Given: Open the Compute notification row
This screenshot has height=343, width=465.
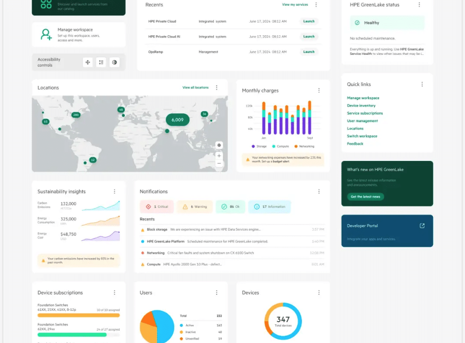Looking at the screenshot, I should tap(232, 264).
